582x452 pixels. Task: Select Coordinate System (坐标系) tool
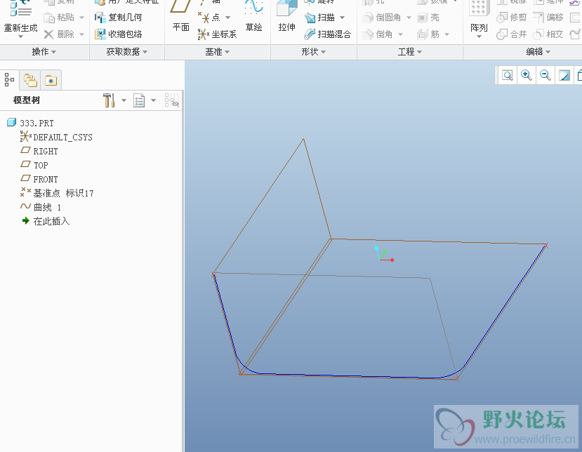218,34
